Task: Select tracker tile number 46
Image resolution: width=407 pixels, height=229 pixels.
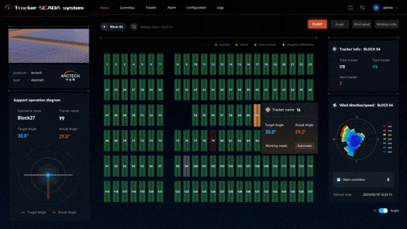Action: [x=310, y=90]
